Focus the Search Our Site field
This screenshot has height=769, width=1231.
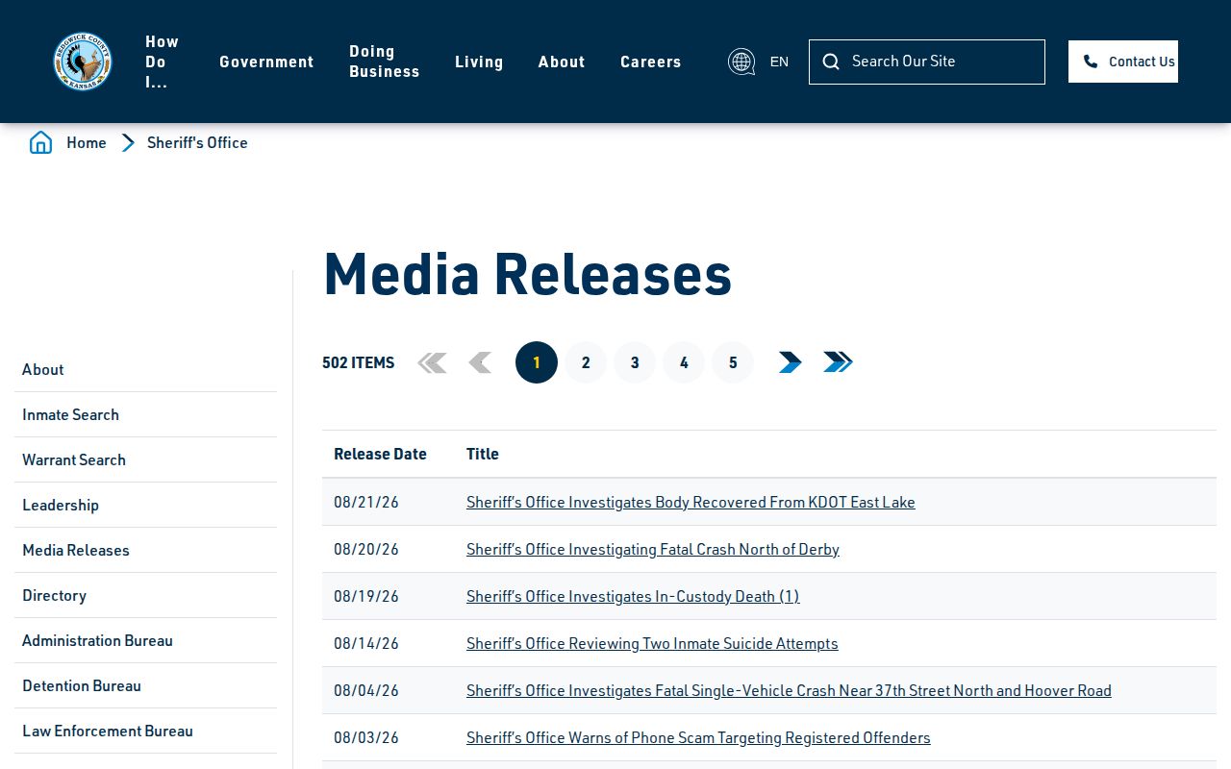[927, 62]
